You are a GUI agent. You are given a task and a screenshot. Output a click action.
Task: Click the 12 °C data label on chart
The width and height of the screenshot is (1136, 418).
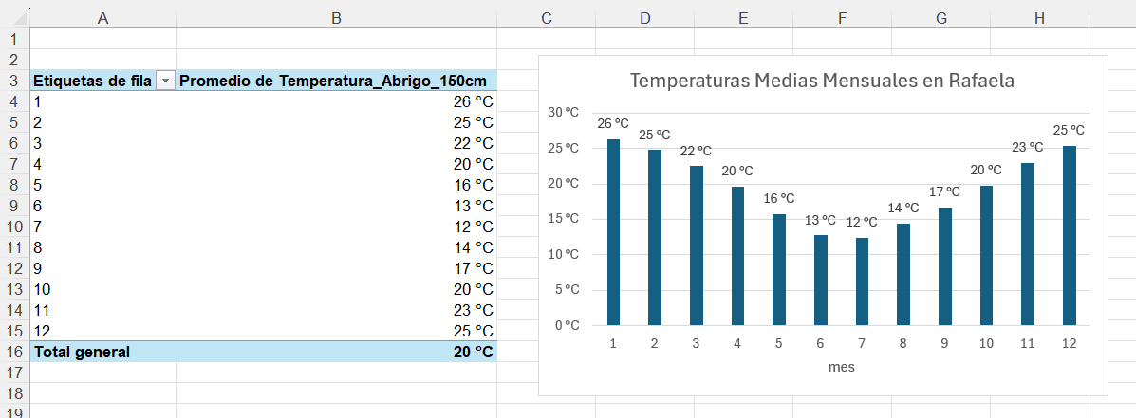click(x=862, y=222)
